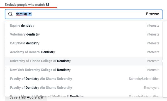Click the Save This Audience button
167x101 pixels.
[x=26, y=99]
